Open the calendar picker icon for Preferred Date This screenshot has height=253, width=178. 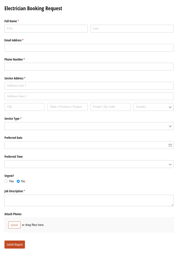pos(170,145)
